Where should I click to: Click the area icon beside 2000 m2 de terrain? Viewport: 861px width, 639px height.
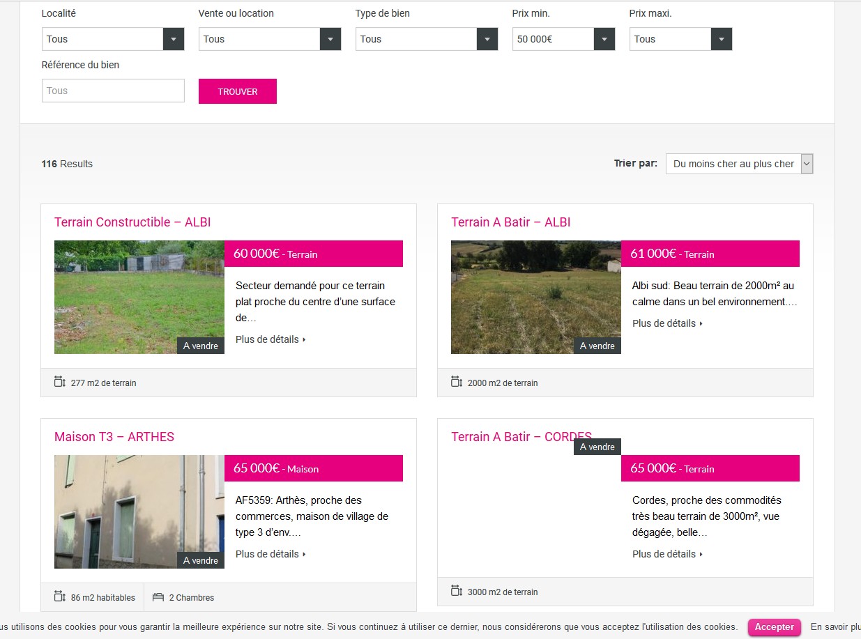coord(456,382)
